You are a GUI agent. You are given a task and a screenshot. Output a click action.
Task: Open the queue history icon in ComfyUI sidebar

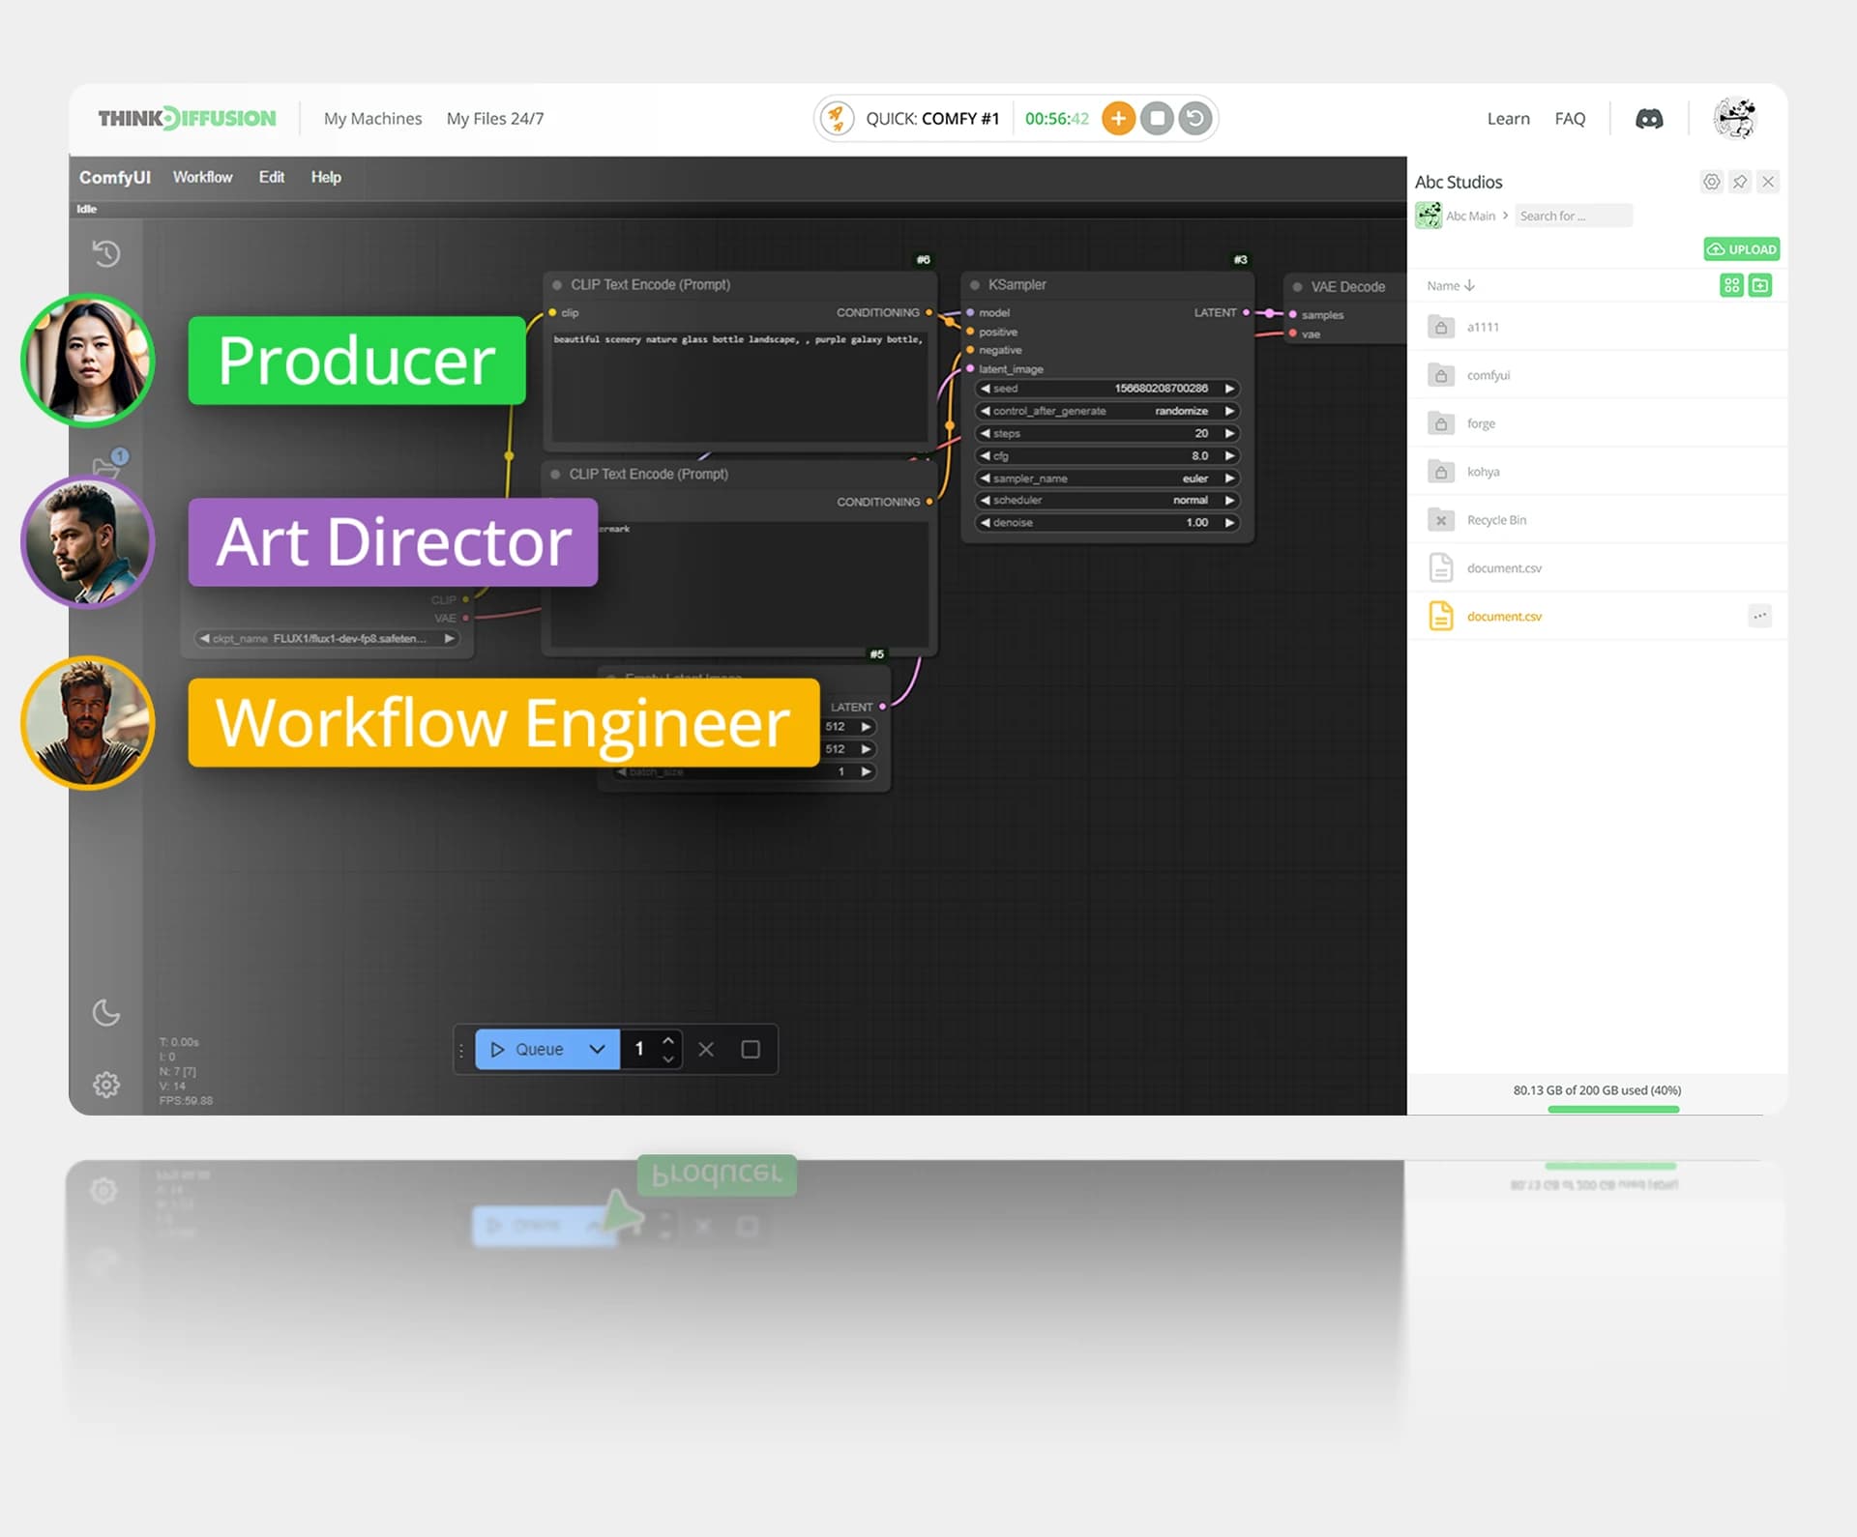click(106, 253)
